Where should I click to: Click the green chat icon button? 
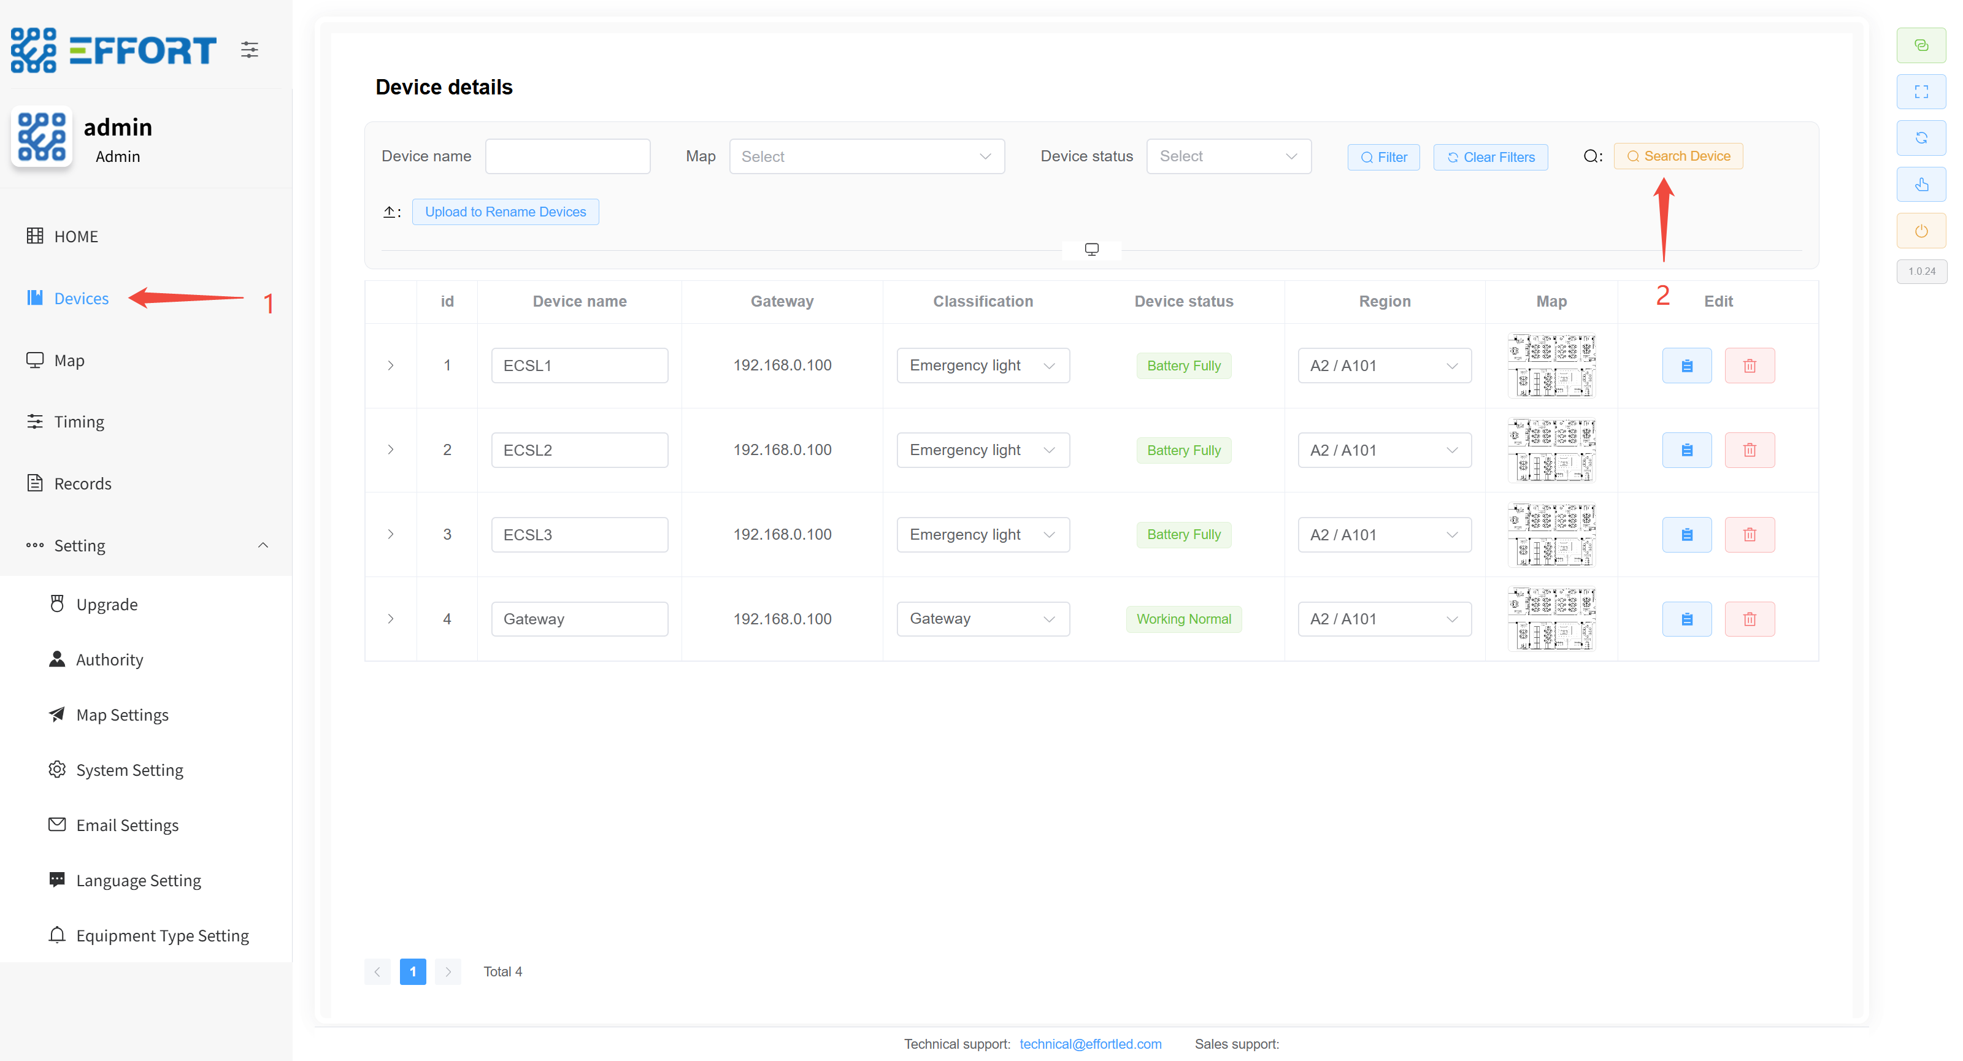click(x=1921, y=46)
